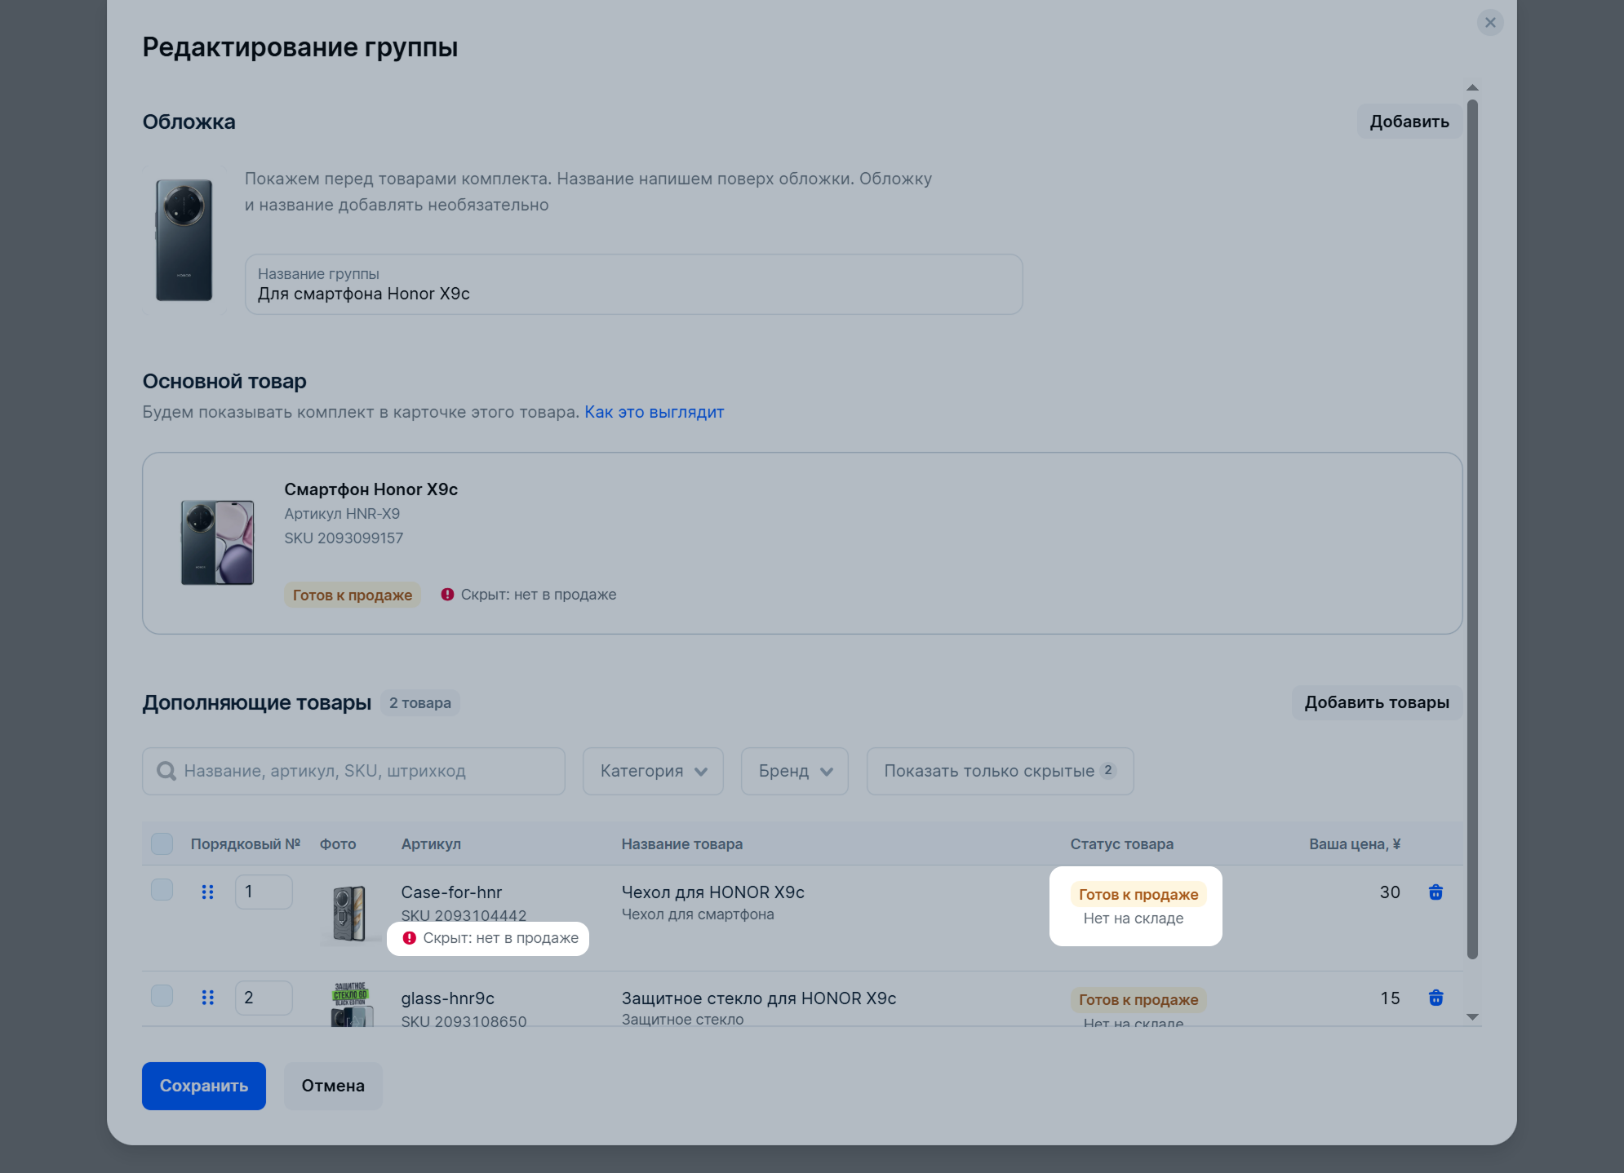Viewport: 1624px width, 1173px height.
Task: Delete the glass-hnr9c row with trash icon
Action: (x=1435, y=998)
